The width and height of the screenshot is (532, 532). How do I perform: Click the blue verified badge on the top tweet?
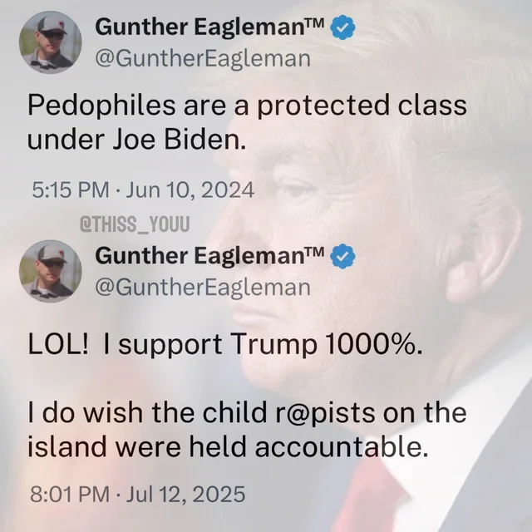342,27
